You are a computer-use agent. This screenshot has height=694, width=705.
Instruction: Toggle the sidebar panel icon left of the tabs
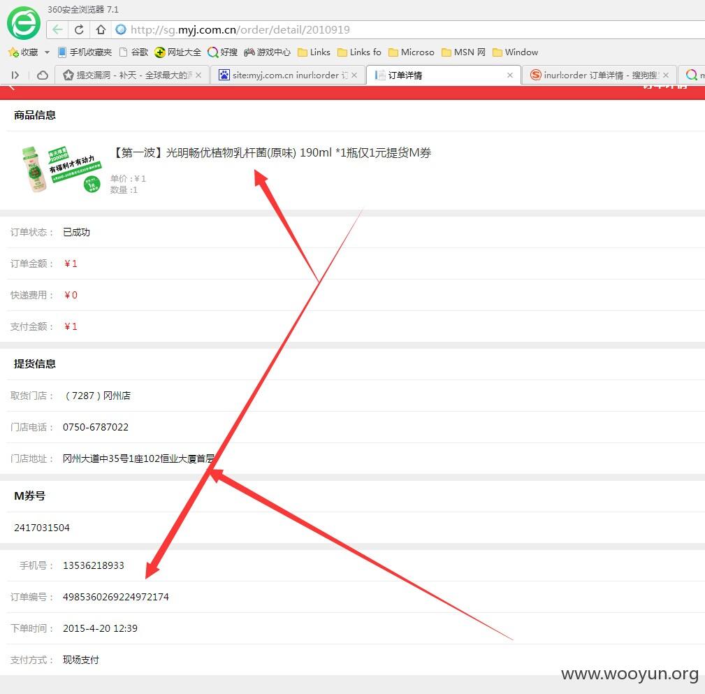point(15,75)
